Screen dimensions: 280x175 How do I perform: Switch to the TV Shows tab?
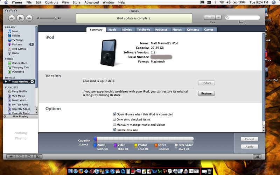[x=143, y=30]
